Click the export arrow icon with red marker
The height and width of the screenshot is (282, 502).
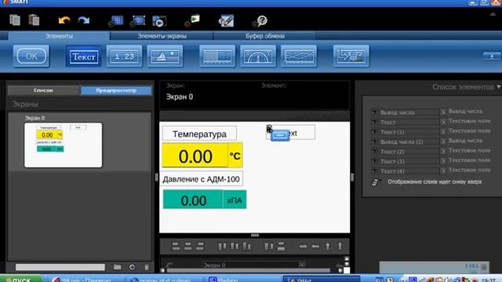point(192,20)
